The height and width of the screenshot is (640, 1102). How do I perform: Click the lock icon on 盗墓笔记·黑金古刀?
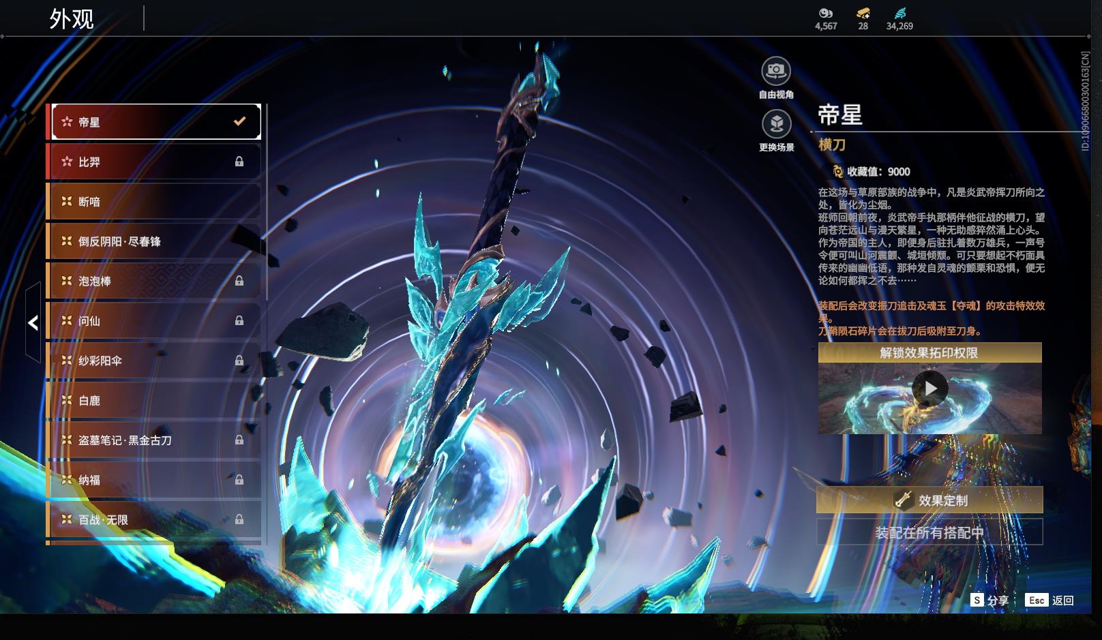[x=239, y=440]
